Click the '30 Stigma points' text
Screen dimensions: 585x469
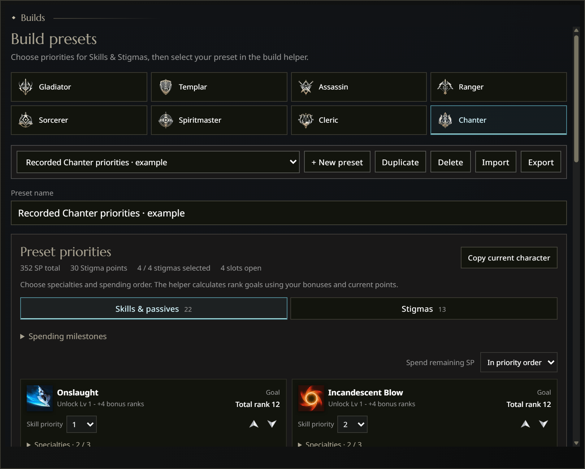[99, 268]
